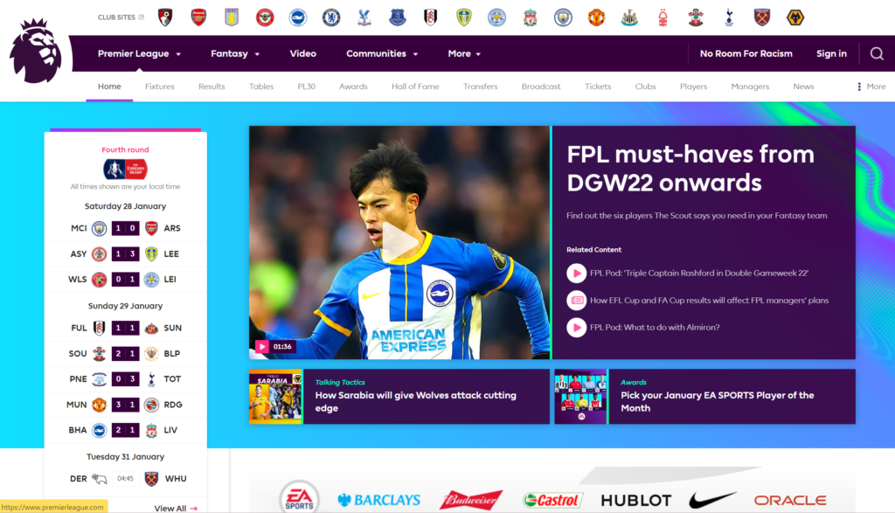Open the Liverpool crest in club sites bar
This screenshot has height=513, width=895.
[x=531, y=17]
